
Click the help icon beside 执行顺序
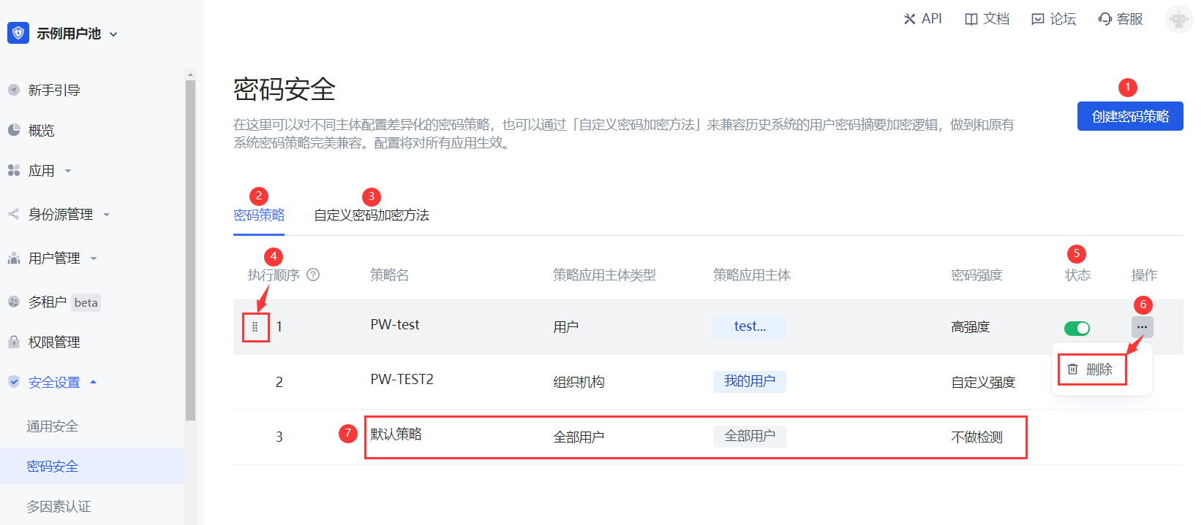tap(313, 275)
